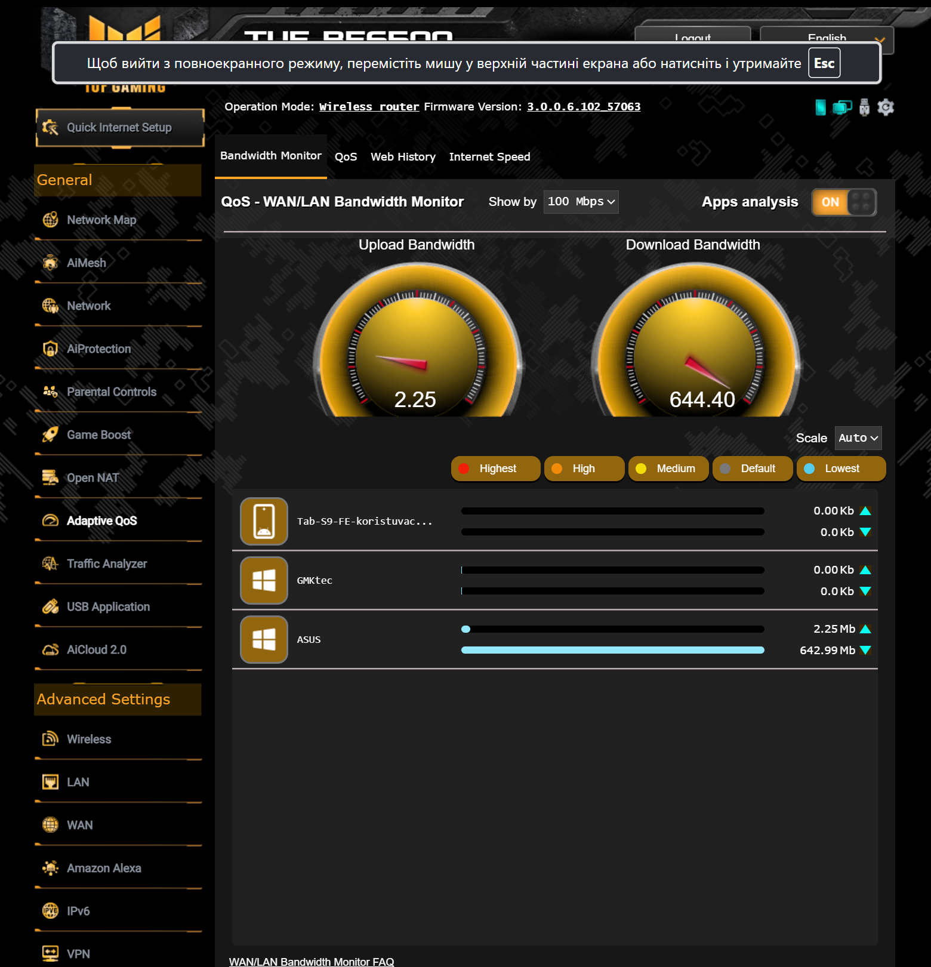The height and width of the screenshot is (967, 931).
Task: Click the Highest priority legend button
Action: 496,469
